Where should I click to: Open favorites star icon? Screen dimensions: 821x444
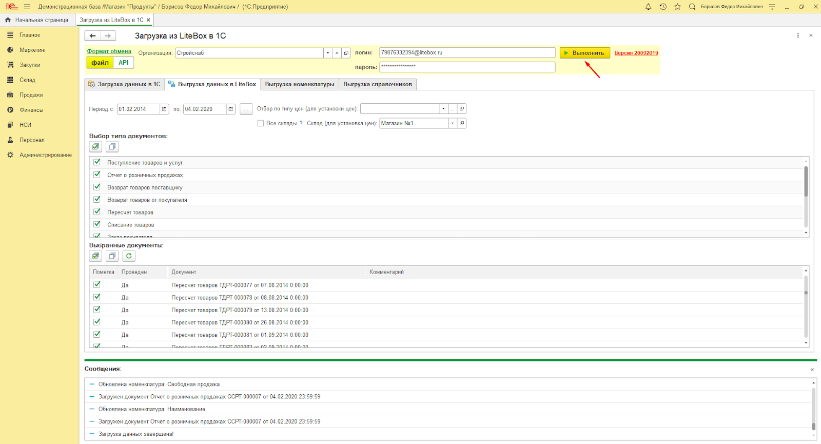pos(677,7)
